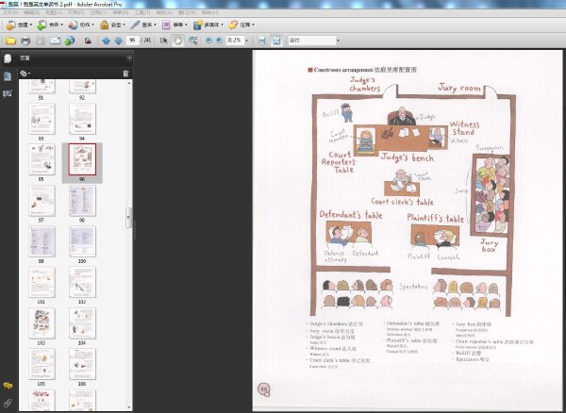This screenshot has height=413, width=566.
Task: Open the Help menu
Action: 210,13
